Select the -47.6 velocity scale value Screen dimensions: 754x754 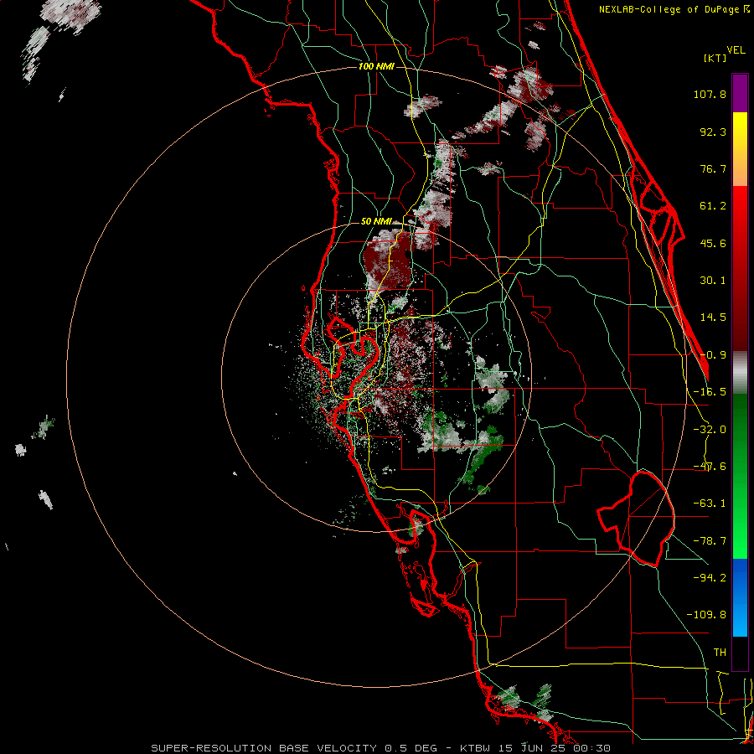click(710, 467)
